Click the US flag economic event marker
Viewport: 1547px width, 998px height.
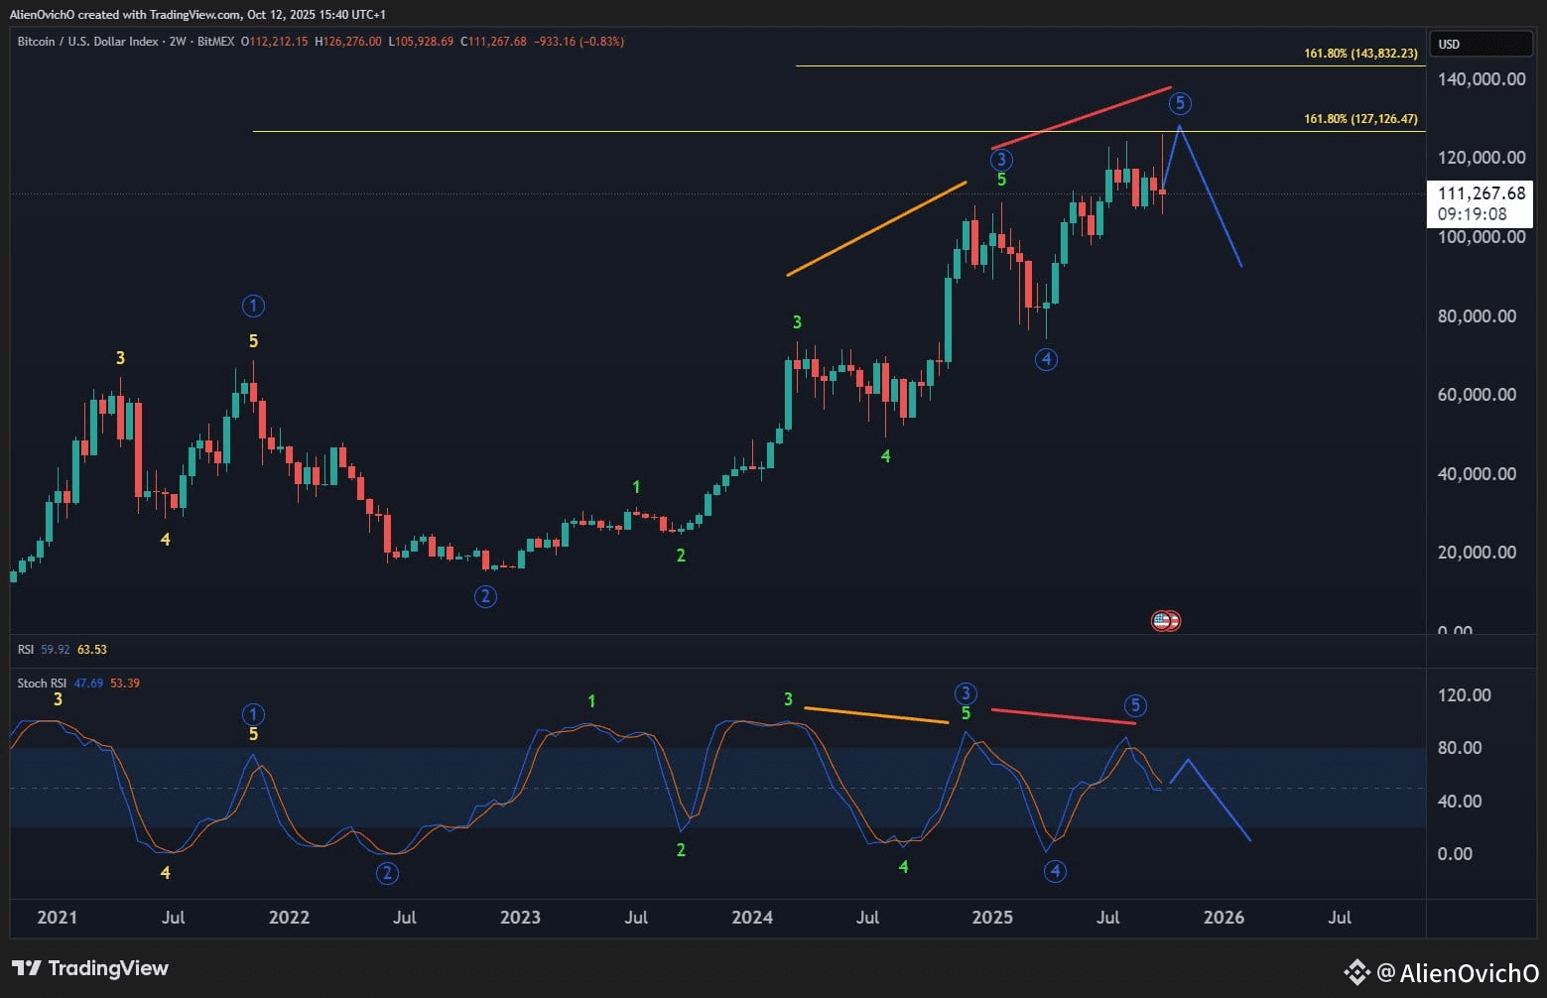(1161, 621)
